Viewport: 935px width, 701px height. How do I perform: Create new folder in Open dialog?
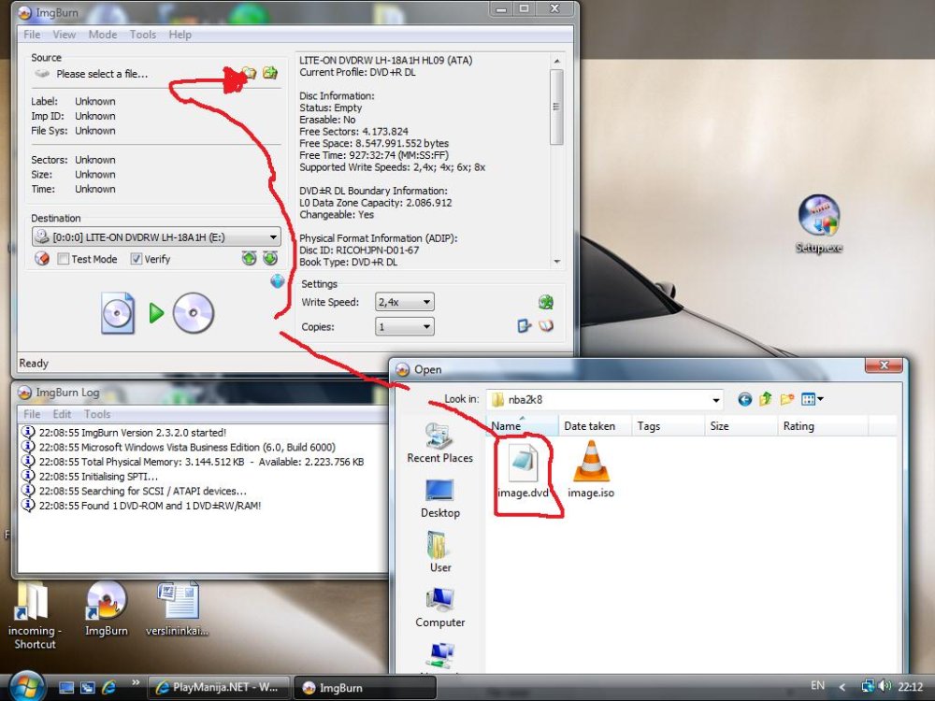click(x=787, y=399)
